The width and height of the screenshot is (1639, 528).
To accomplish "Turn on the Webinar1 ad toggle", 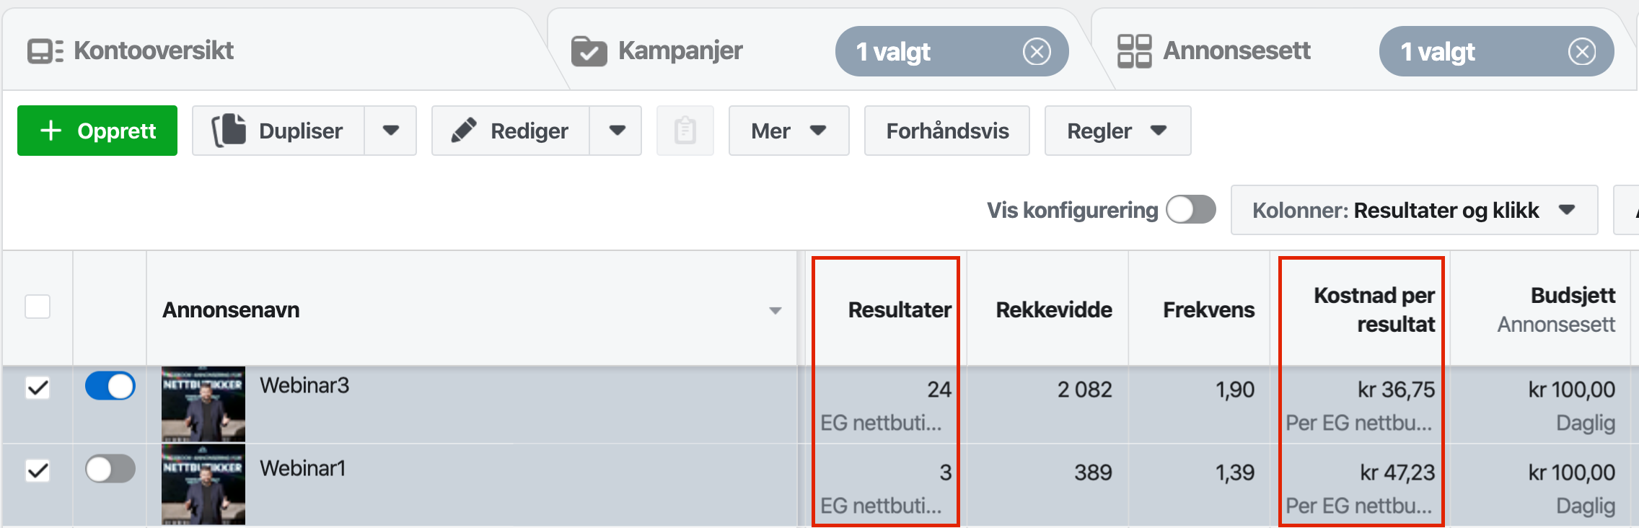I will click(x=110, y=469).
